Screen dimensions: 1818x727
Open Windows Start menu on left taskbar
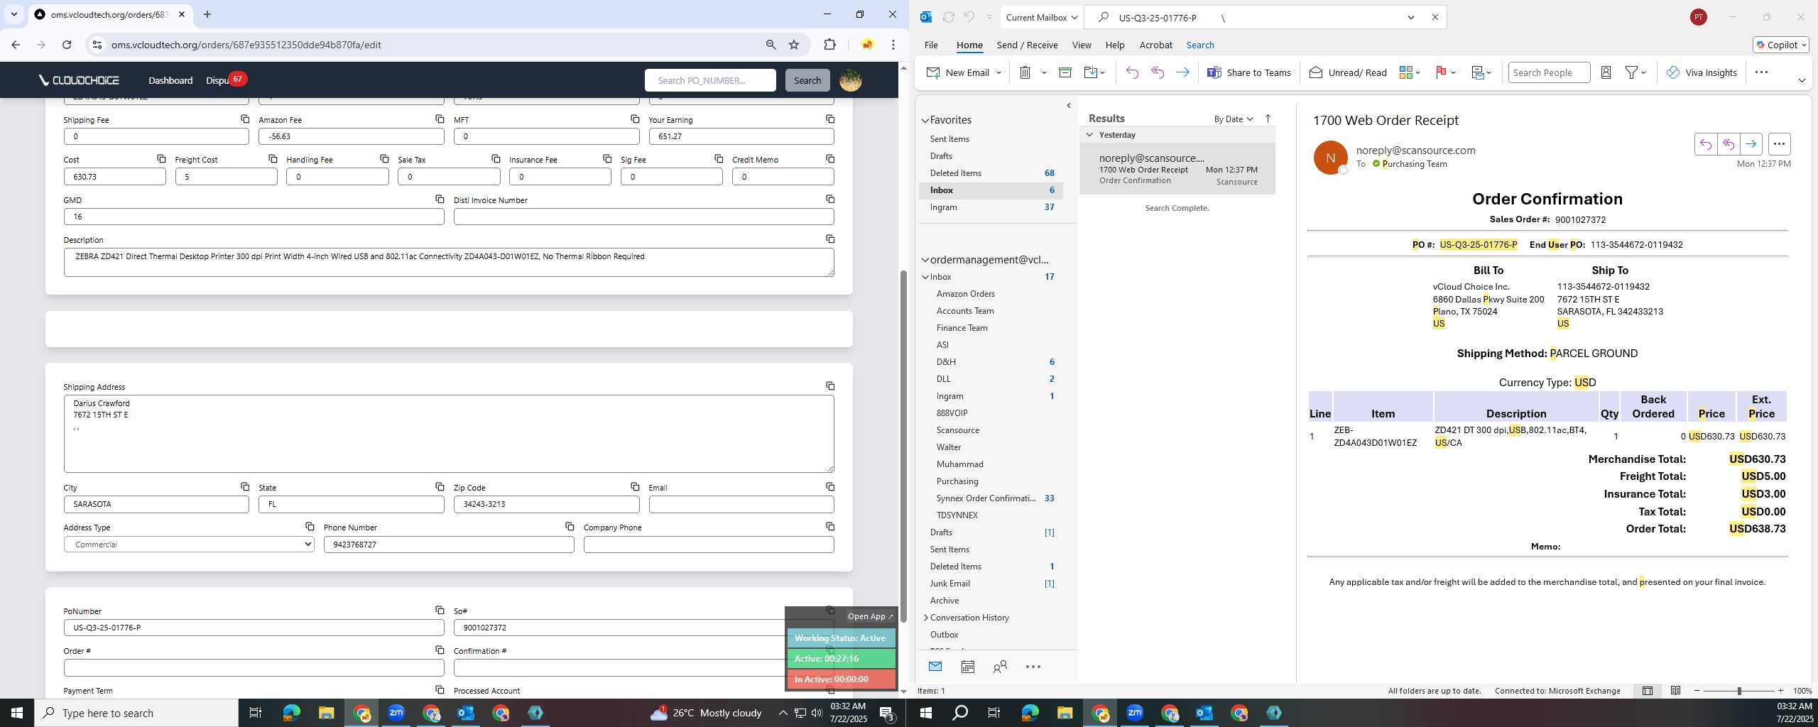coord(17,713)
